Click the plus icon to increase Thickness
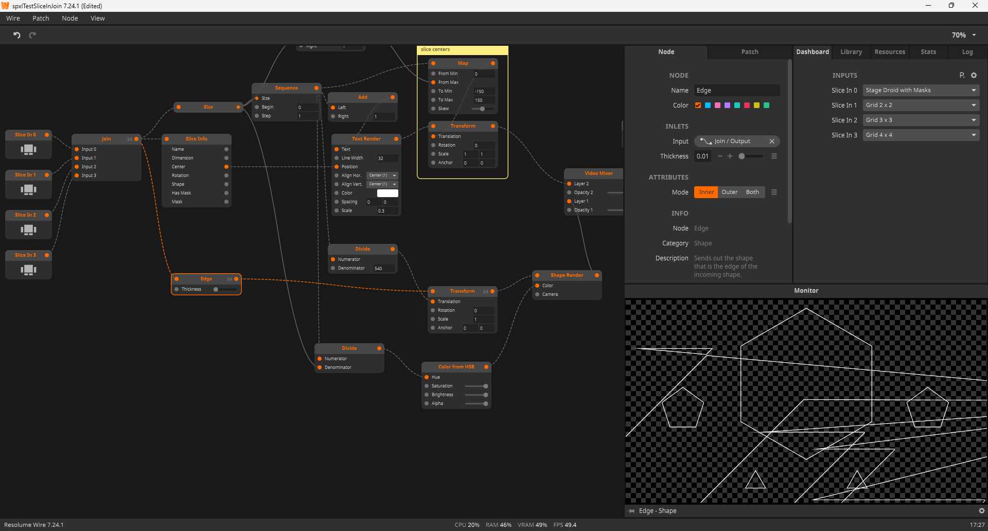 tap(730, 156)
